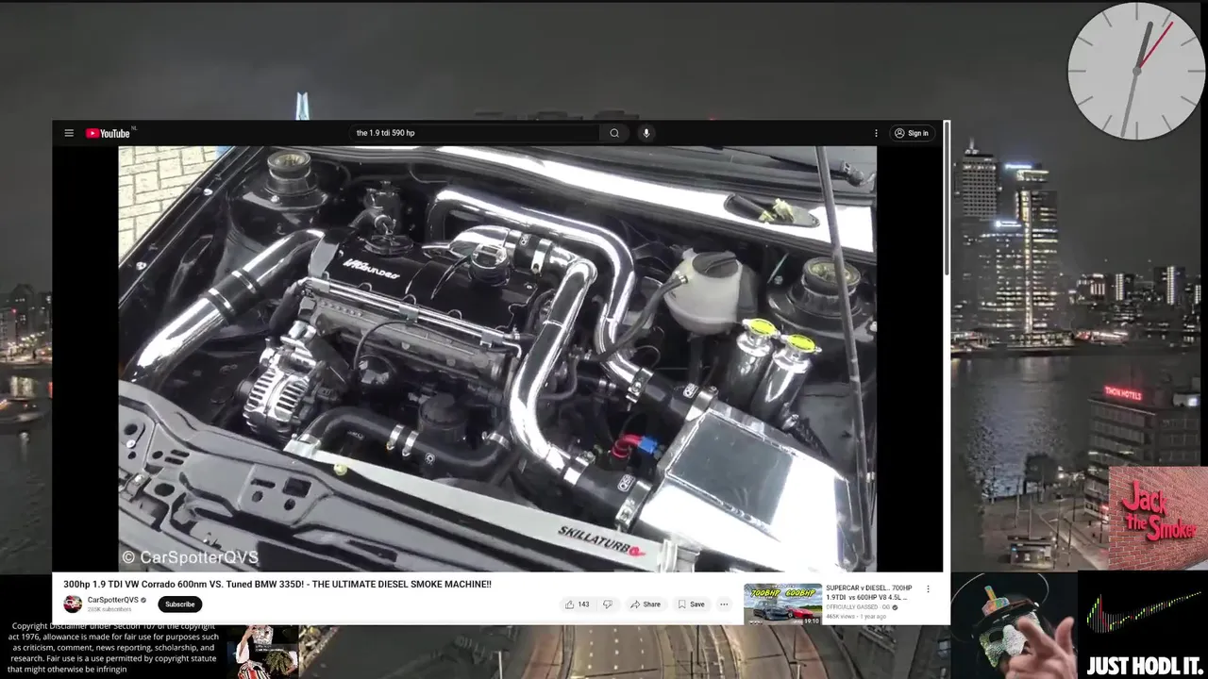Viewport: 1208px width, 679px height.
Task: Click the analog clock widget
Action: (x=1136, y=71)
